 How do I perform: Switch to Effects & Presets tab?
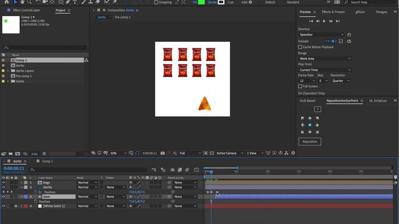coord(333,12)
